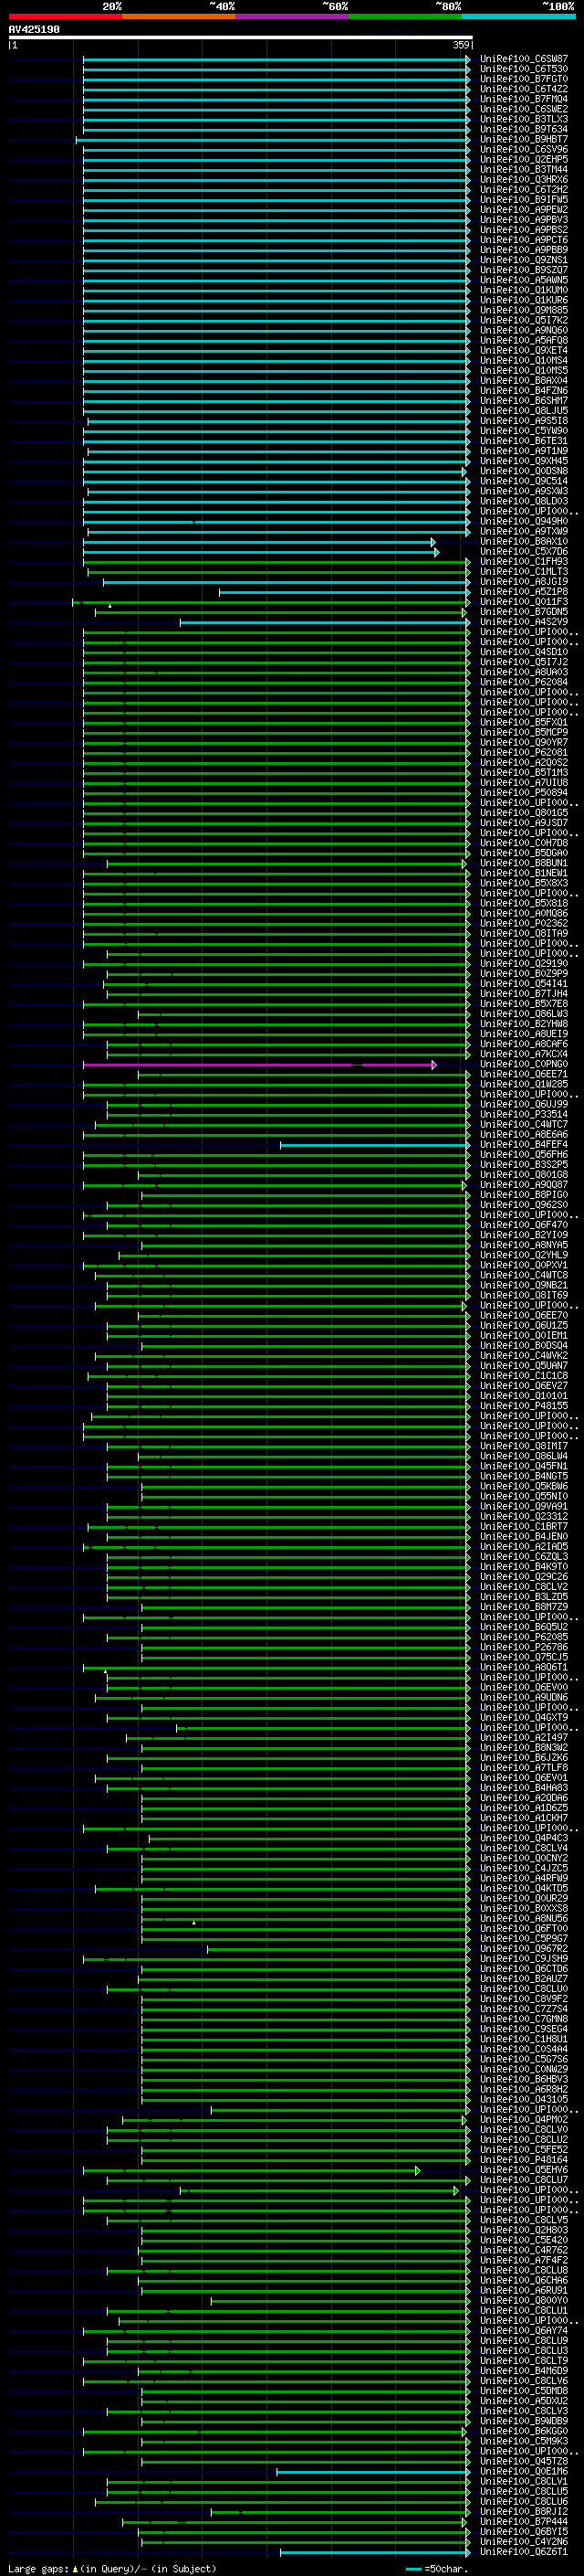
Task: Select hit UniRef100_Q011F3
Action: tap(523, 602)
